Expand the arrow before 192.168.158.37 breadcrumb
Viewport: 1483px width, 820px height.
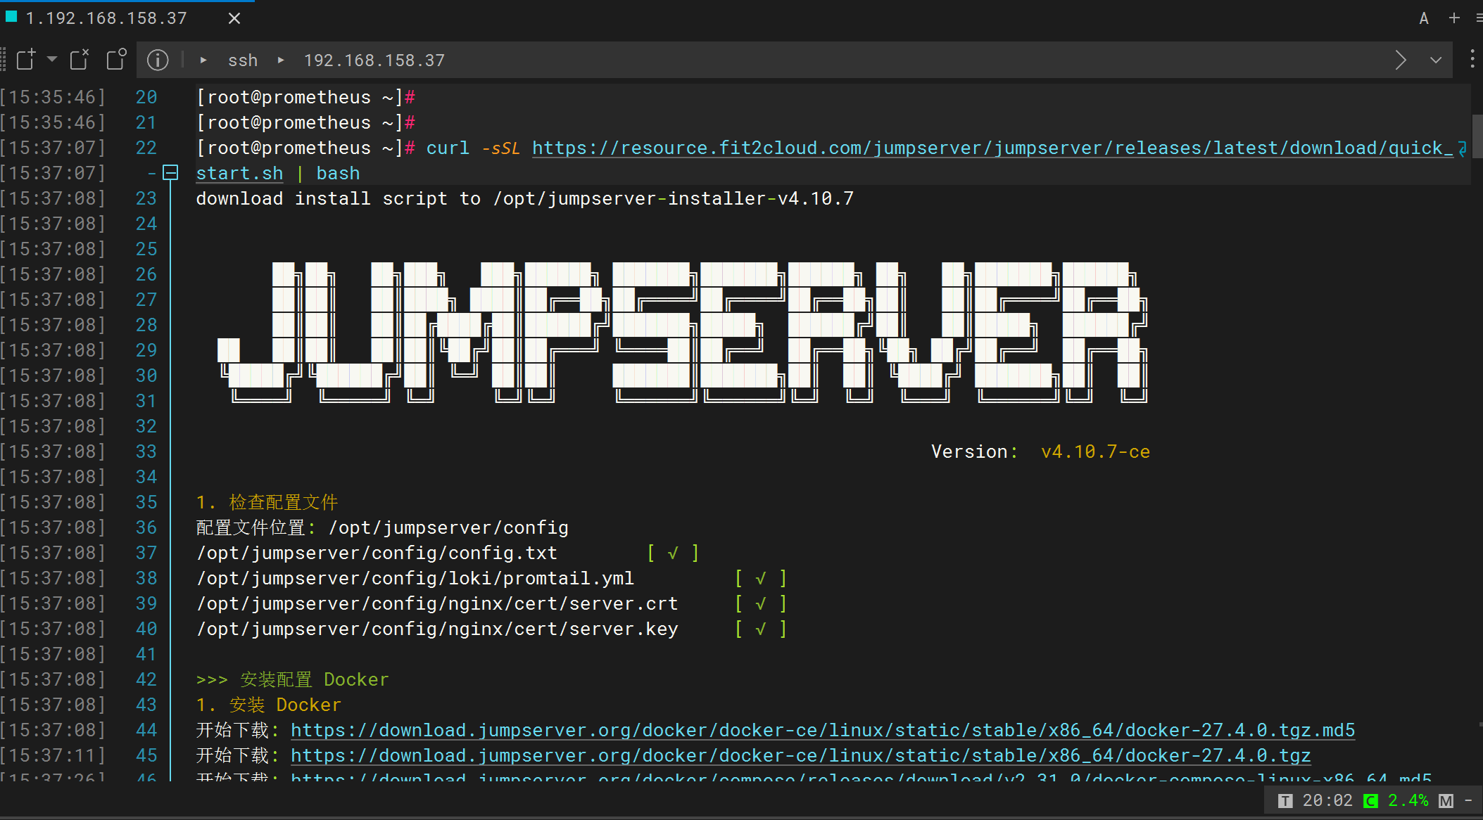pos(281,60)
